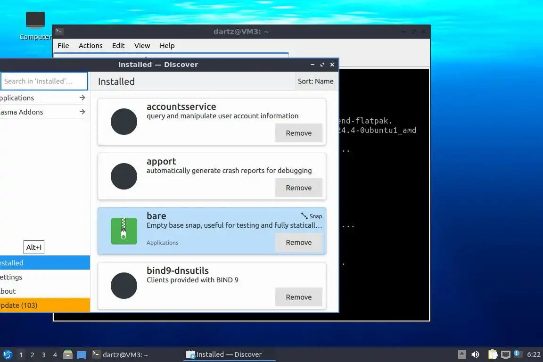The image size is (543, 362).
Task: Click the removable media eject tray icon
Action: click(461, 354)
